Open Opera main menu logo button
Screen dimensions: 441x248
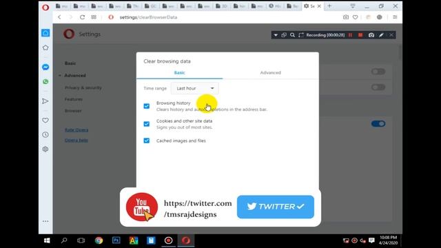pyautogui.click(x=45, y=7)
